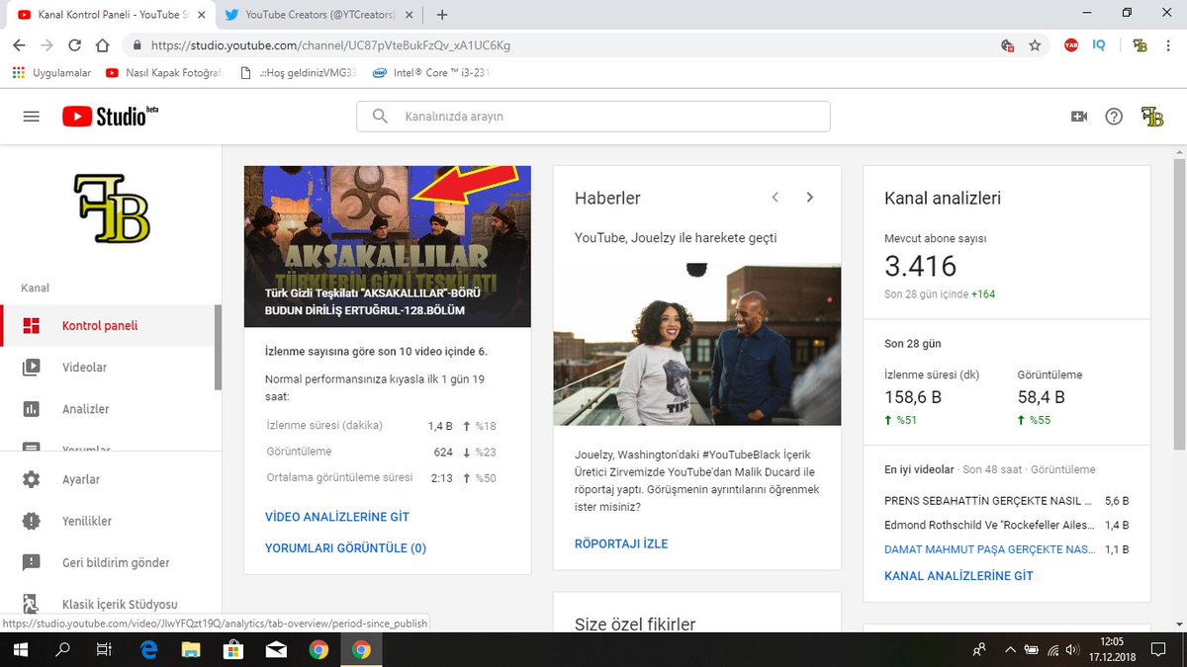
Task: Open DAMAT MAHMUT PAŞA video link
Action: 989,549
